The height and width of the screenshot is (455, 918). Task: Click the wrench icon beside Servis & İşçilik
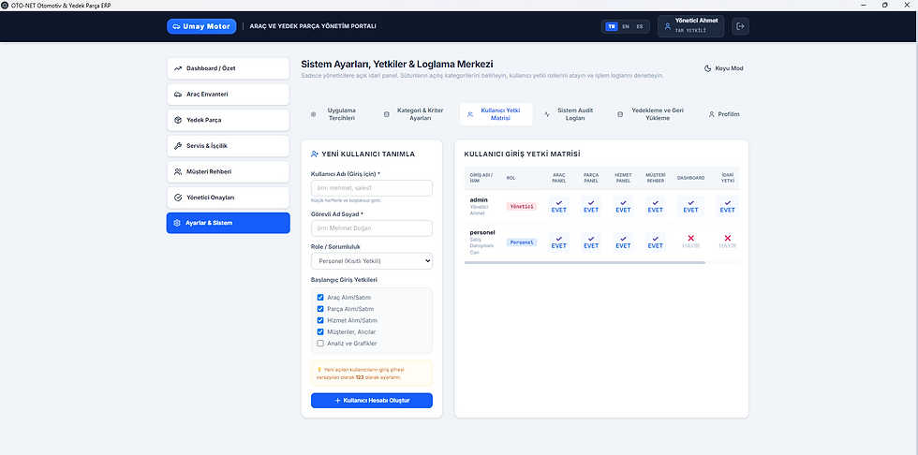click(178, 146)
